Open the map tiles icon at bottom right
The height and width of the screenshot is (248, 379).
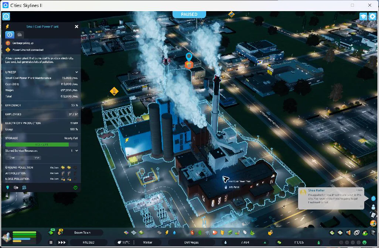[x=340, y=233]
